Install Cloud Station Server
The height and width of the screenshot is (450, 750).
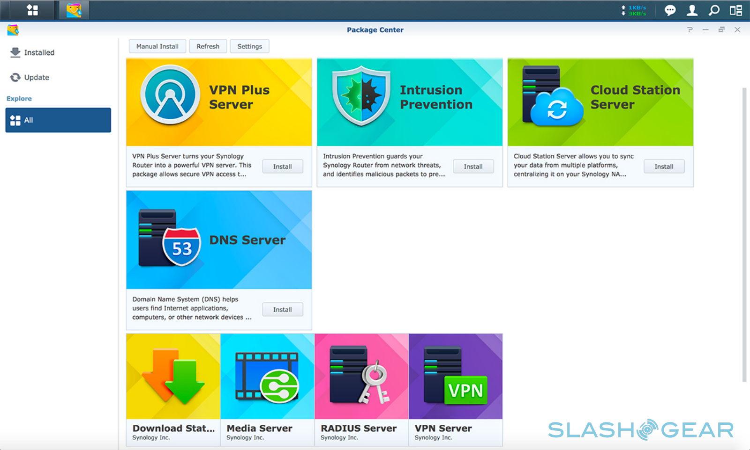(664, 167)
